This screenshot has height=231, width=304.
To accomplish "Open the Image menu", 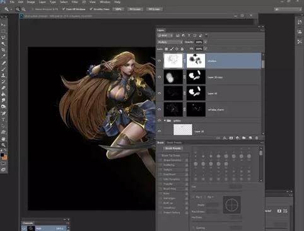I will pos(31,2).
